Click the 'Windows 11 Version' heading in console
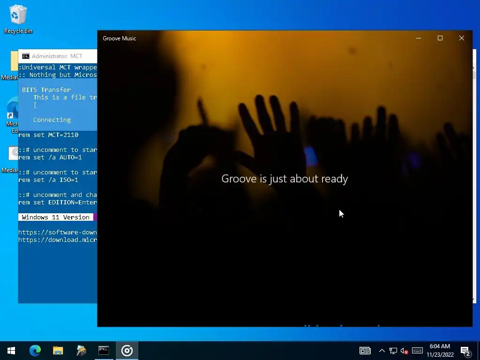The image size is (480, 360). tap(56, 217)
